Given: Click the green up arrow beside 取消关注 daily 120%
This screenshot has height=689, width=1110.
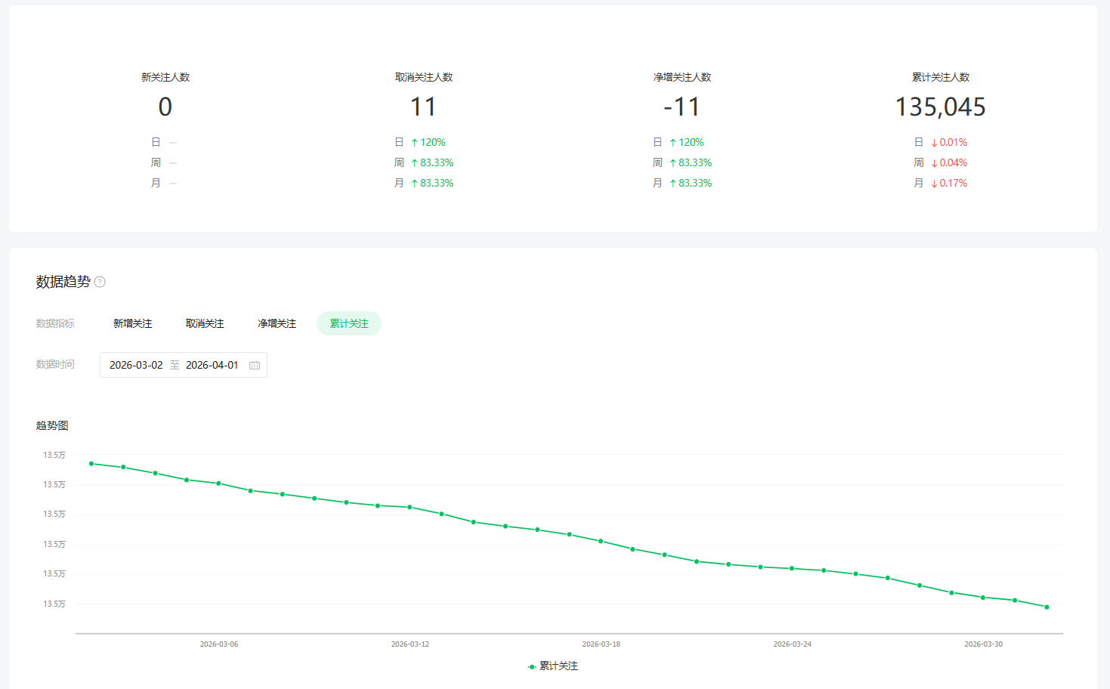Looking at the screenshot, I should pyautogui.click(x=415, y=143).
